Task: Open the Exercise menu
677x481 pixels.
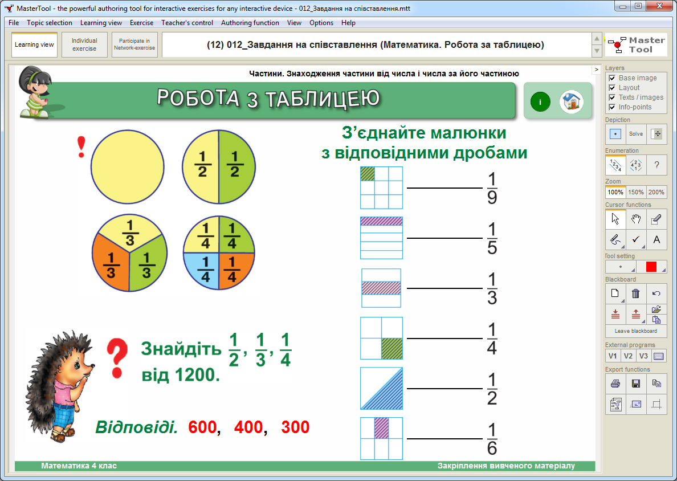Action: tap(142, 23)
